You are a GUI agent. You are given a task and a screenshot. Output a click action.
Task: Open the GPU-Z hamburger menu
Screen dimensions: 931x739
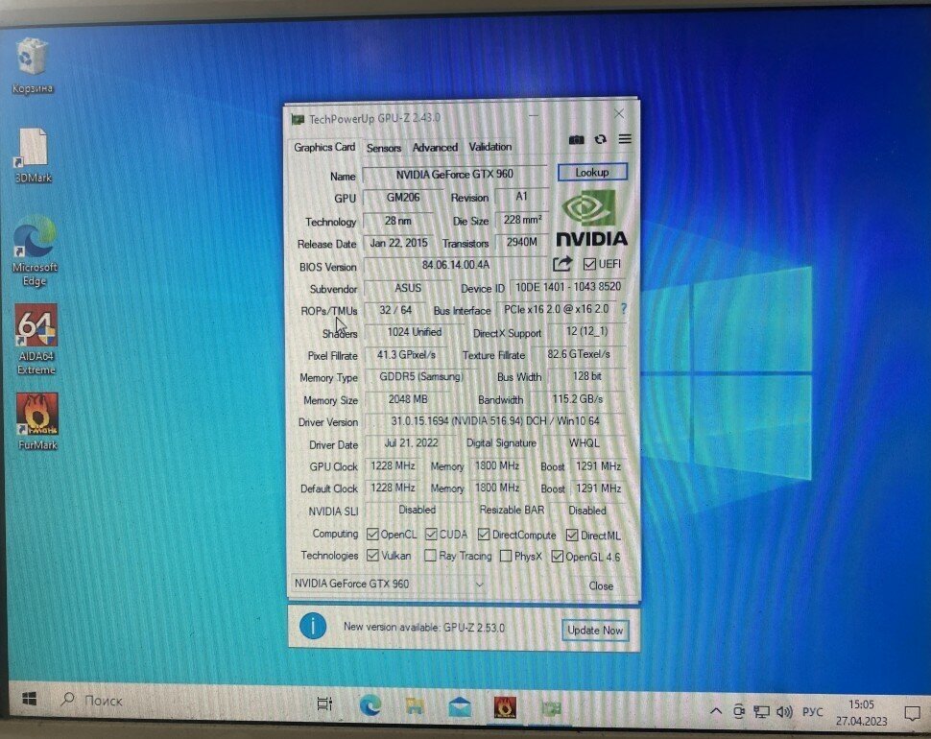(x=625, y=139)
